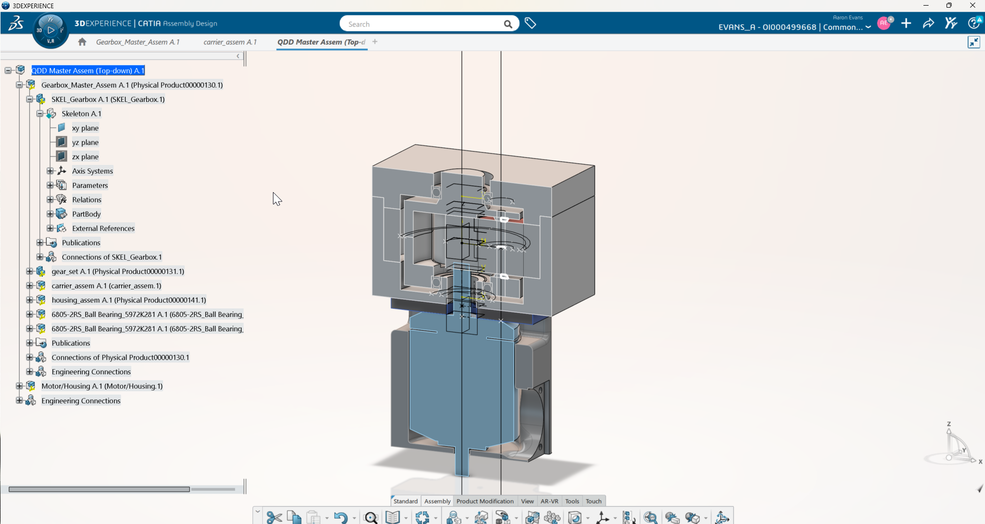Click the Cut scissors tool
The width and height of the screenshot is (985, 524).
coord(274,517)
